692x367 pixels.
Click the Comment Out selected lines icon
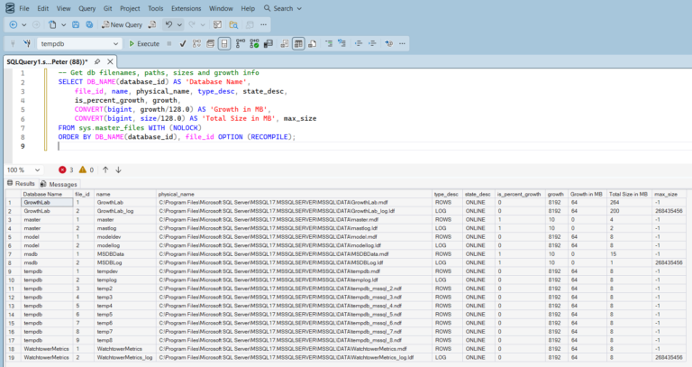pyautogui.click(x=329, y=43)
